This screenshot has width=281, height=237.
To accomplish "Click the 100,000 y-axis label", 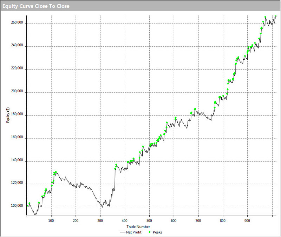I will coord(17,206).
